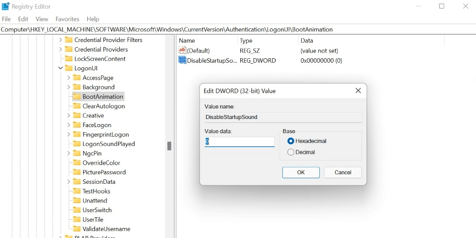Image resolution: width=476 pixels, height=238 pixels.
Task: Select the Hexadecimal base option
Action: [x=291, y=141]
